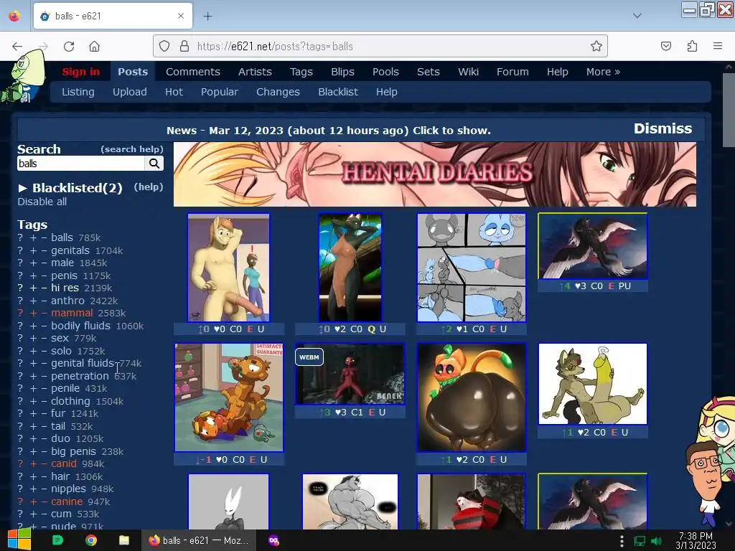Click the wiki question mark for anthro
Image resolution: width=735 pixels, height=551 pixels.
click(x=20, y=301)
